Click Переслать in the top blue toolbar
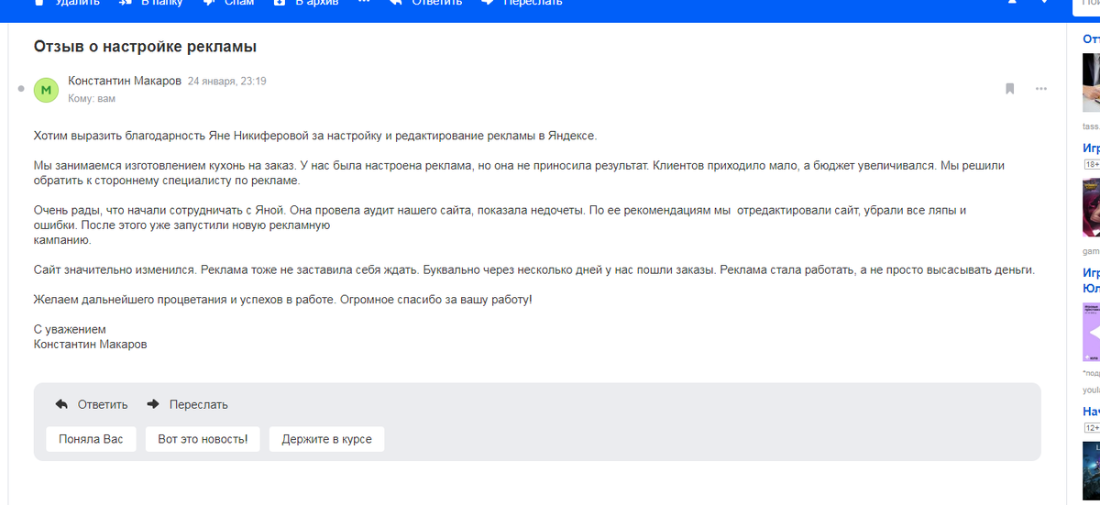Screen dimensions: 1100x505 click(522, 3)
